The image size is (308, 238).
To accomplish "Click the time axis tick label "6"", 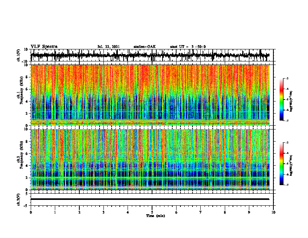I will (x=177, y=212).
